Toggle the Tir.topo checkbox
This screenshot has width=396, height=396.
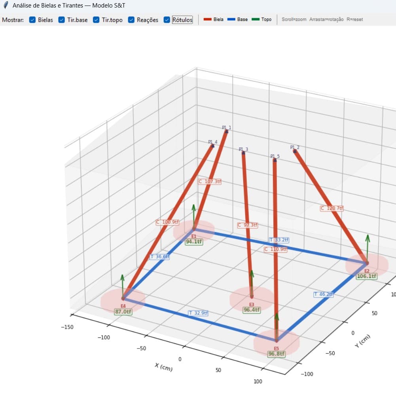pos(96,20)
